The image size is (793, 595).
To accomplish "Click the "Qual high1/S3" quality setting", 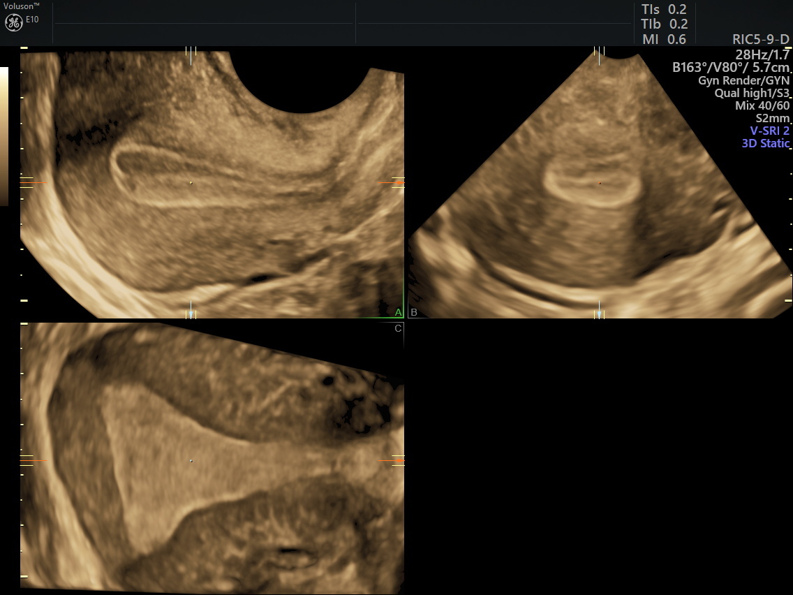I will (752, 93).
